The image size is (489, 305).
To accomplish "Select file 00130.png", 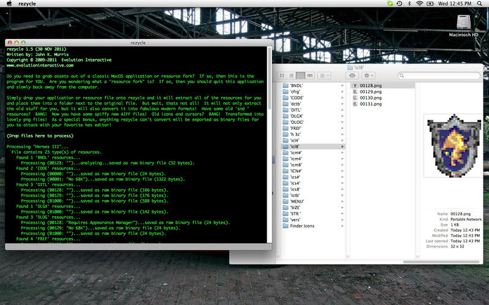I will tap(383, 98).
